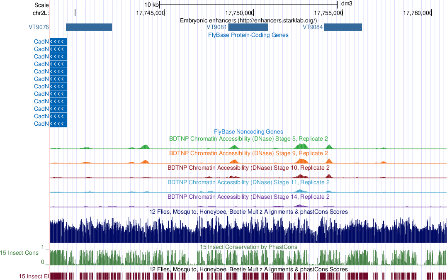Open the Embryonic enhancers track title
Screen dimensions: 447x280
248,20
